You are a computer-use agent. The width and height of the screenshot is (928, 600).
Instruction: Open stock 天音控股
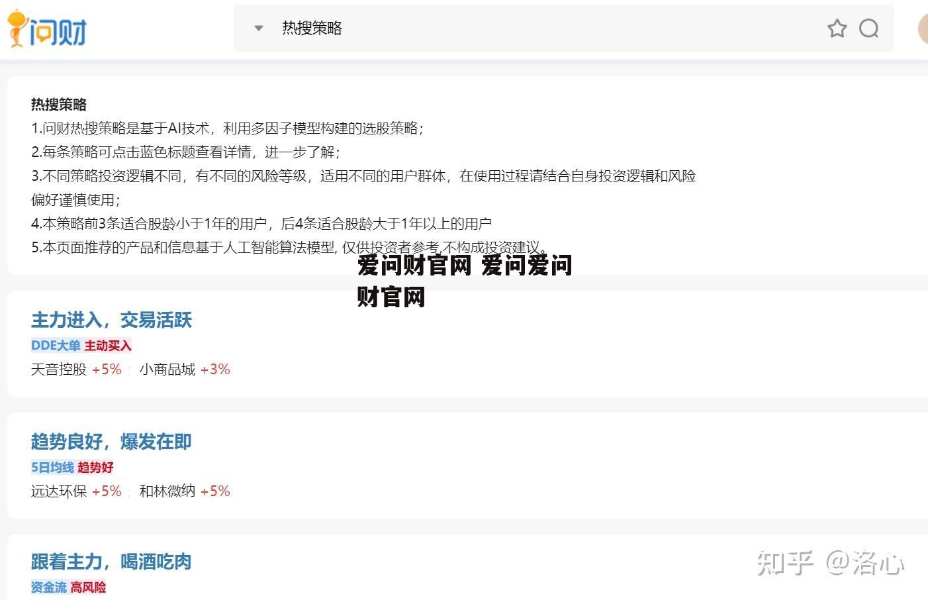pyautogui.click(x=59, y=370)
